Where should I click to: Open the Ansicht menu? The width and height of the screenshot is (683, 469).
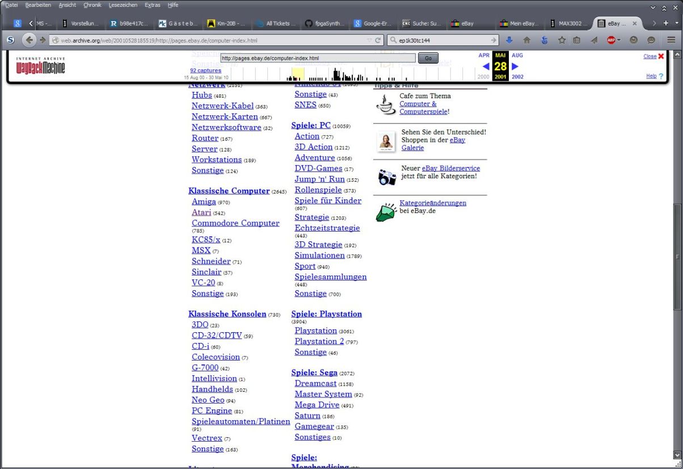[68, 5]
